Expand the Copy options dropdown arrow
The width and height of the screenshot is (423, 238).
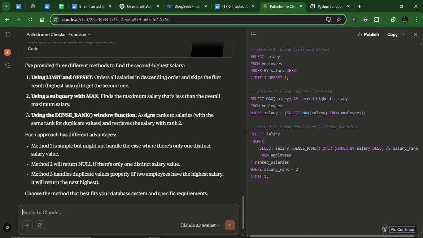[404, 34]
